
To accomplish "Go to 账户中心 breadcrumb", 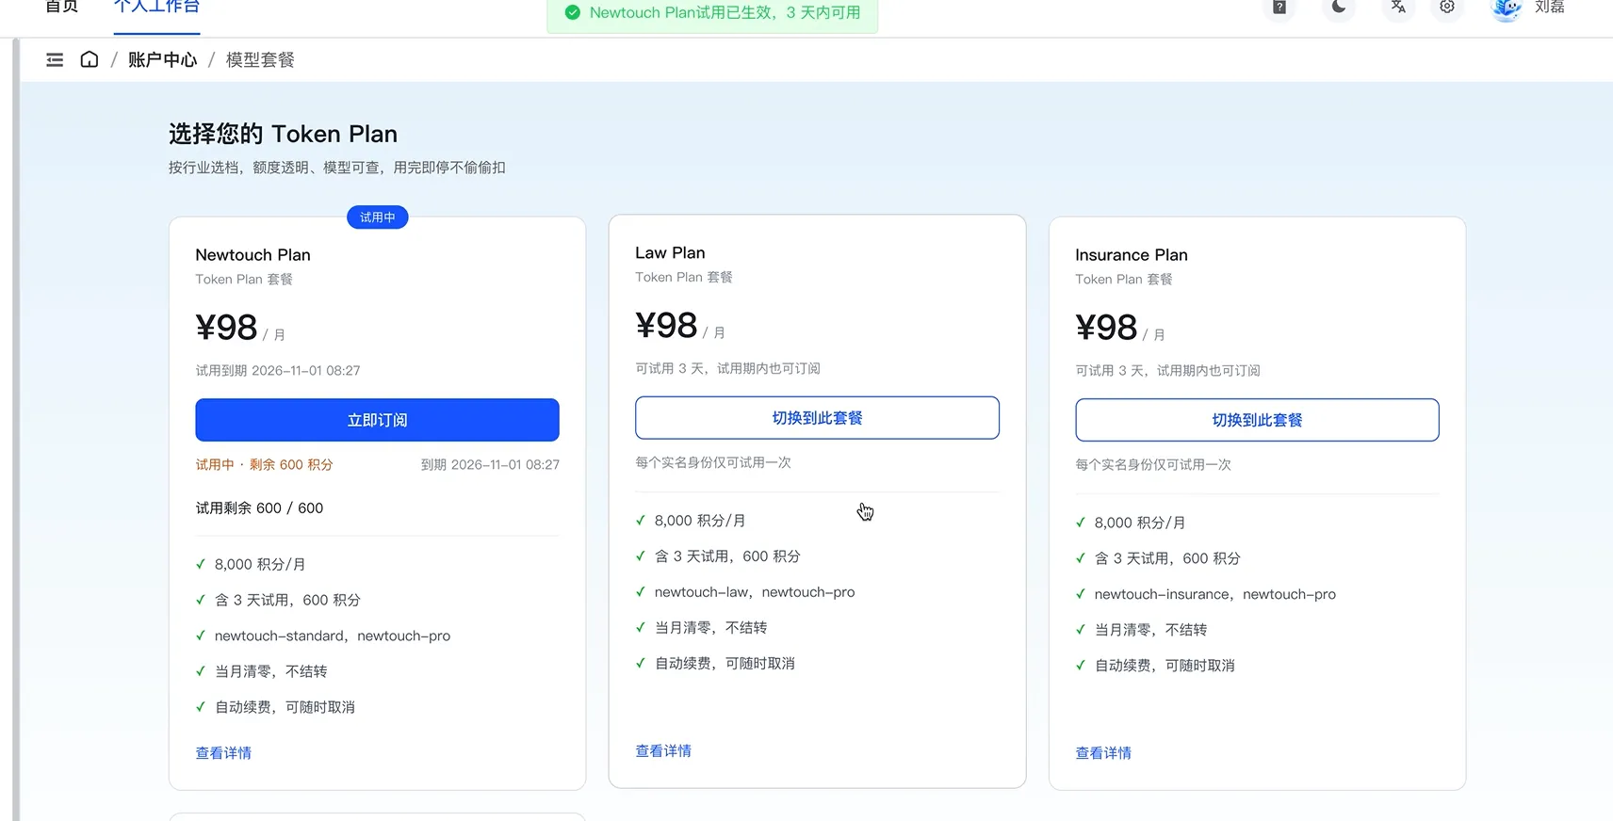I will pos(162,60).
